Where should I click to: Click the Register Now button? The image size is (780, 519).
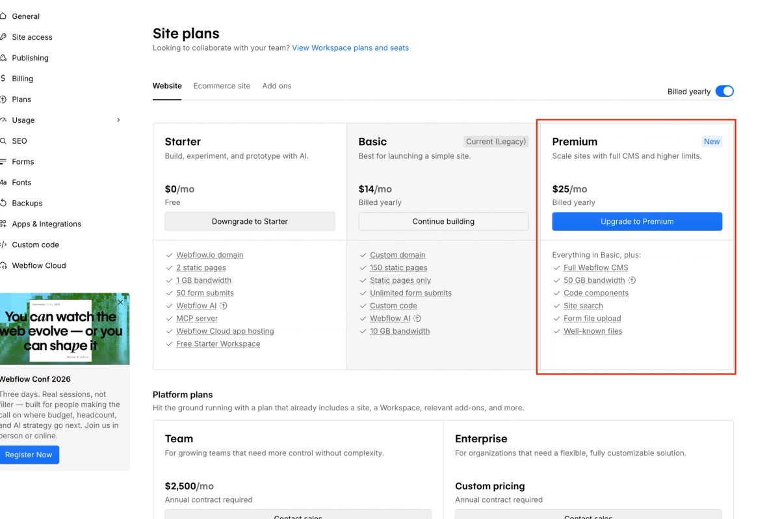click(29, 455)
